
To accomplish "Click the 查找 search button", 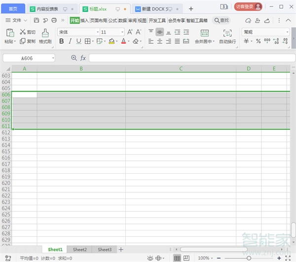I will pos(221,20).
